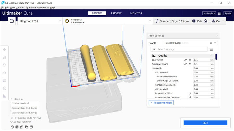The image size is (234, 131).
Task: Select the Rotate tool
Action: [4, 65]
